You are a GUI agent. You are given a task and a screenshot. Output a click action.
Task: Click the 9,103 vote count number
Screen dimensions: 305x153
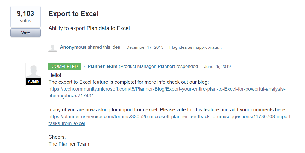tap(25, 14)
